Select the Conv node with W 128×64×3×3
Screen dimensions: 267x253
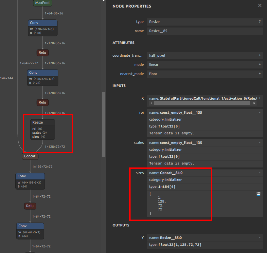(43, 28)
